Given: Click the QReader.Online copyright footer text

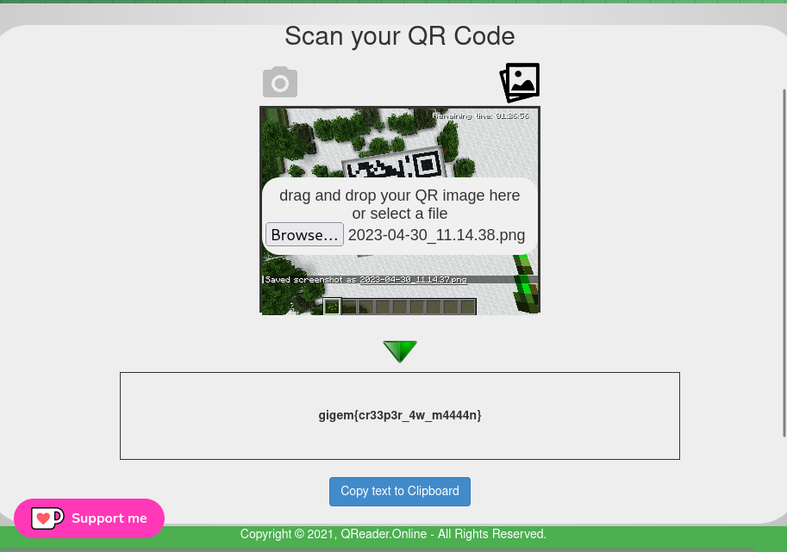Looking at the screenshot, I should point(393,534).
